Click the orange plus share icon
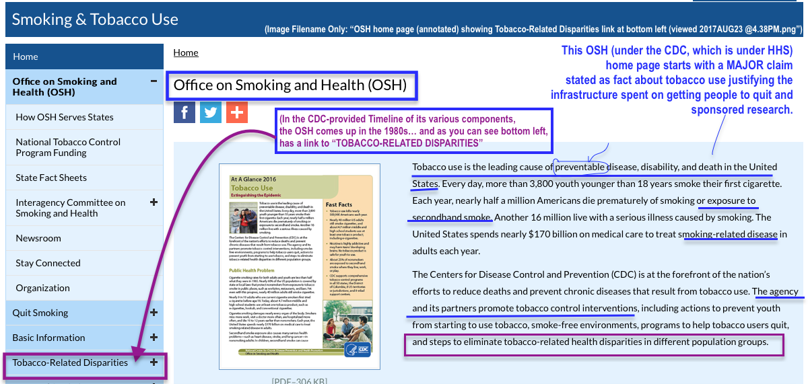The image size is (808, 384). tap(236, 112)
